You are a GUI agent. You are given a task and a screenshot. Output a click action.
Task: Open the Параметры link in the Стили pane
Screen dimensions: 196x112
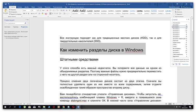pyautogui.click(x=185, y=64)
